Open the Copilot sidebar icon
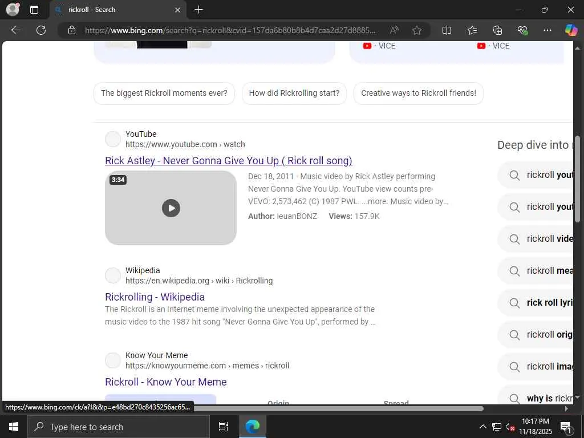Screen dimensions: 584x438 point(571,30)
